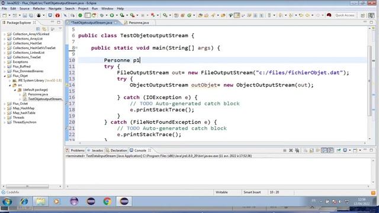Click the Run Last Tool with toolbox icon
Screen dimensions: 379x213
(132, 15)
